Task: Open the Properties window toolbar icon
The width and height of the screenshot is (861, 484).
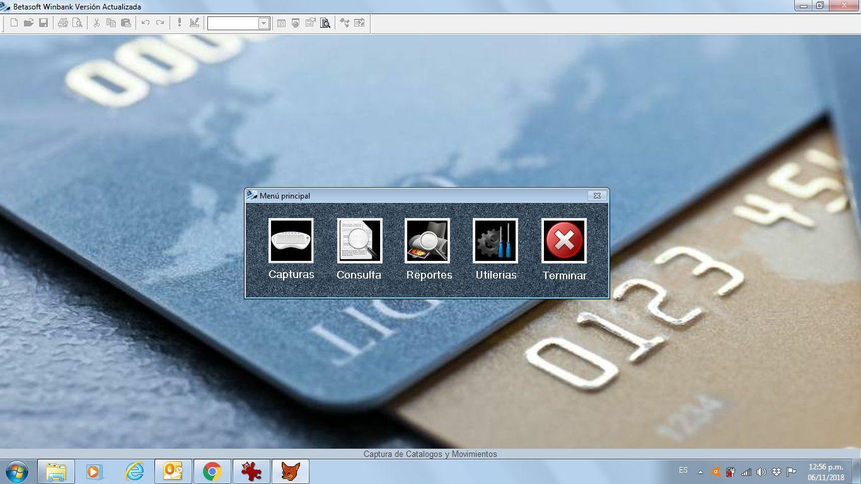Action: tap(311, 23)
